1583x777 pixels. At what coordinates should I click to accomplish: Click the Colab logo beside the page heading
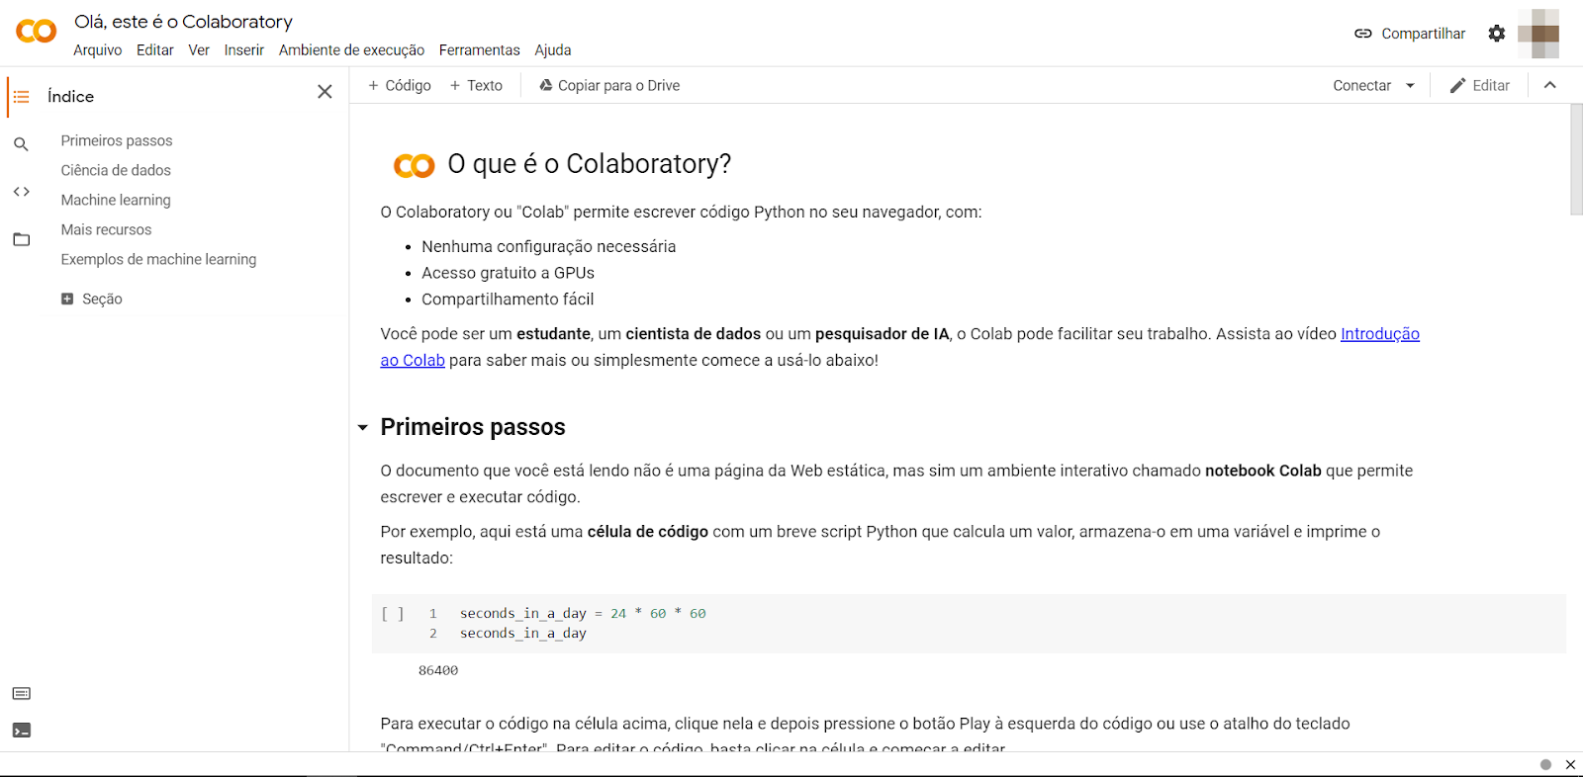tap(414, 165)
